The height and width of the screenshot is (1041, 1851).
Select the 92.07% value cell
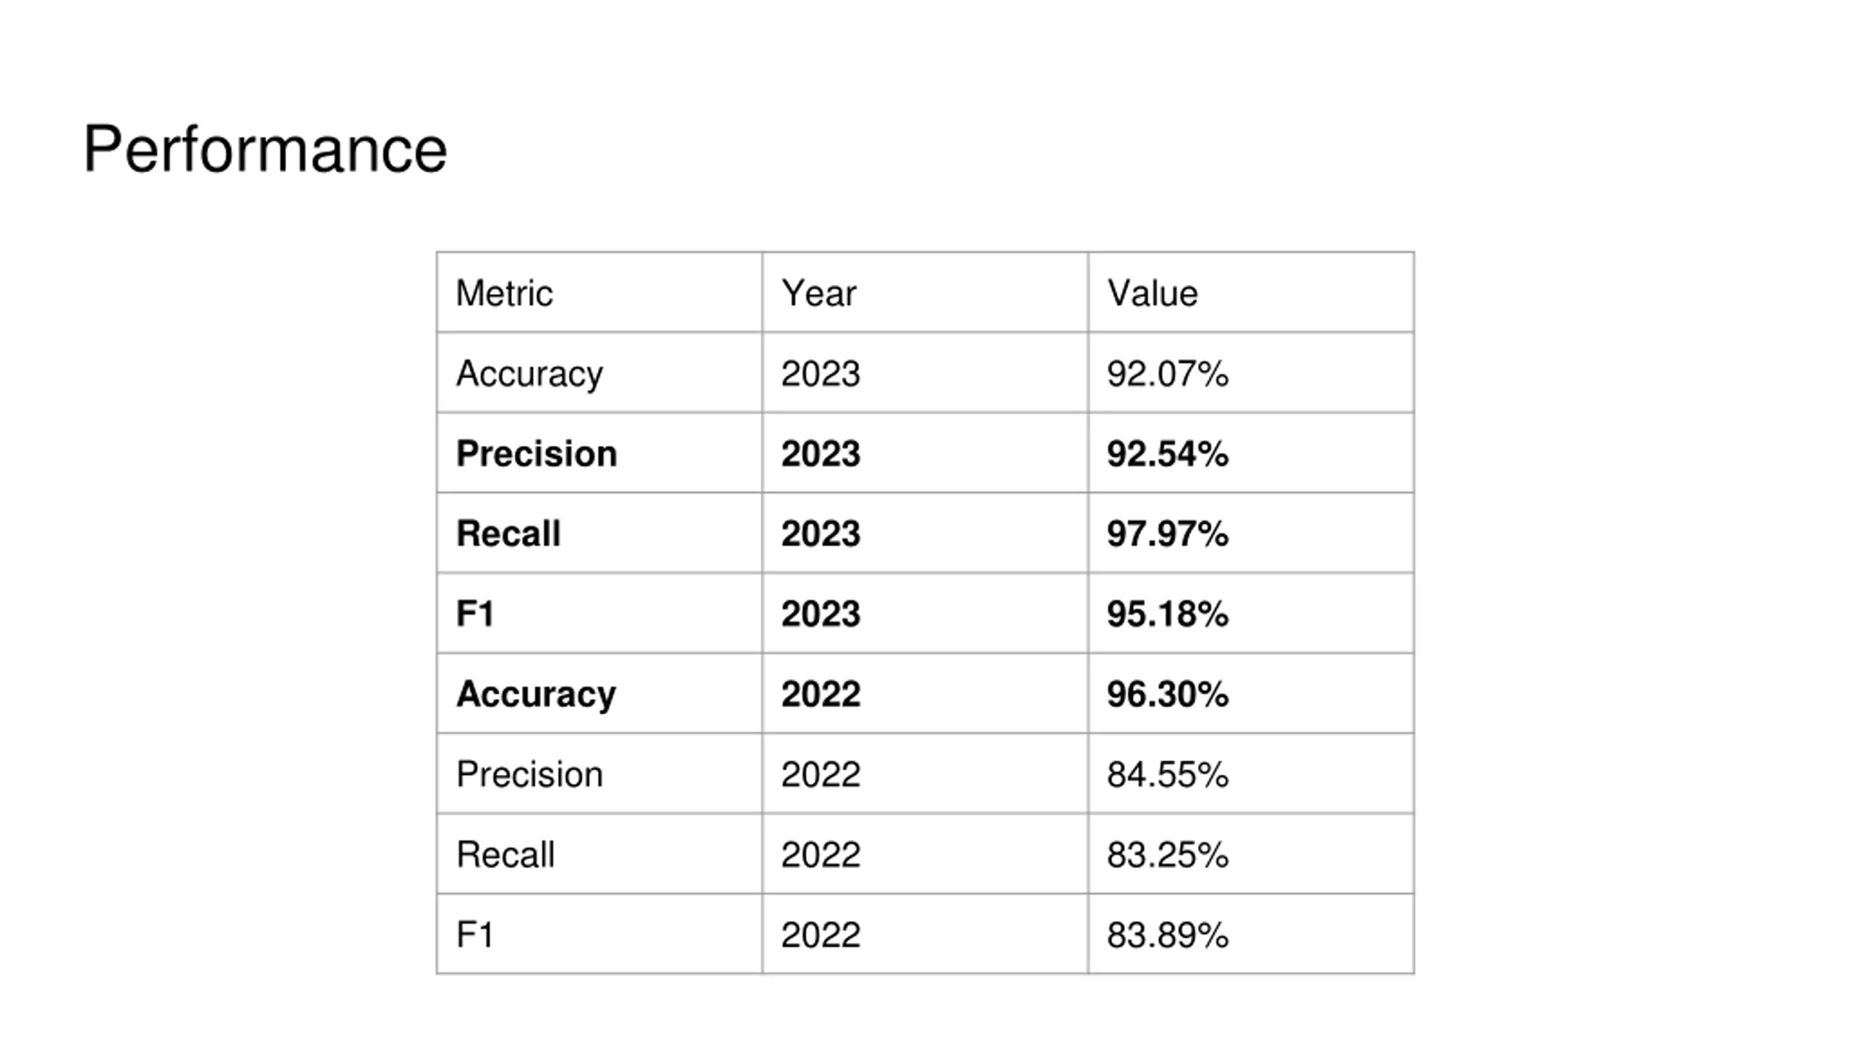[x=1251, y=372]
